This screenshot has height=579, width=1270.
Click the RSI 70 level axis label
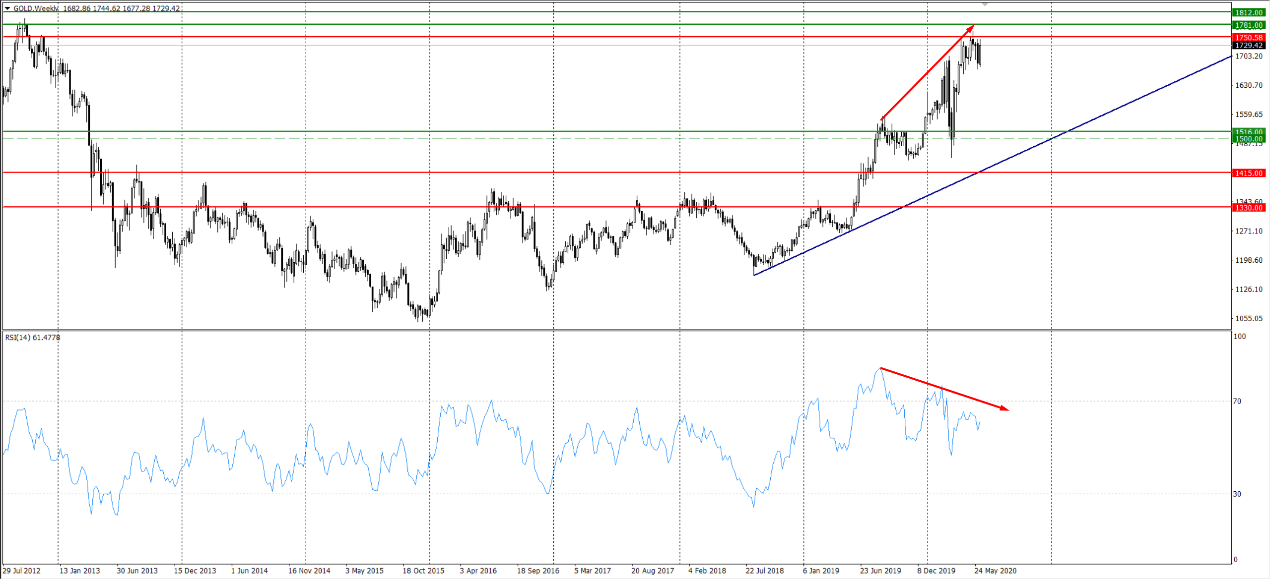point(1237,401)
